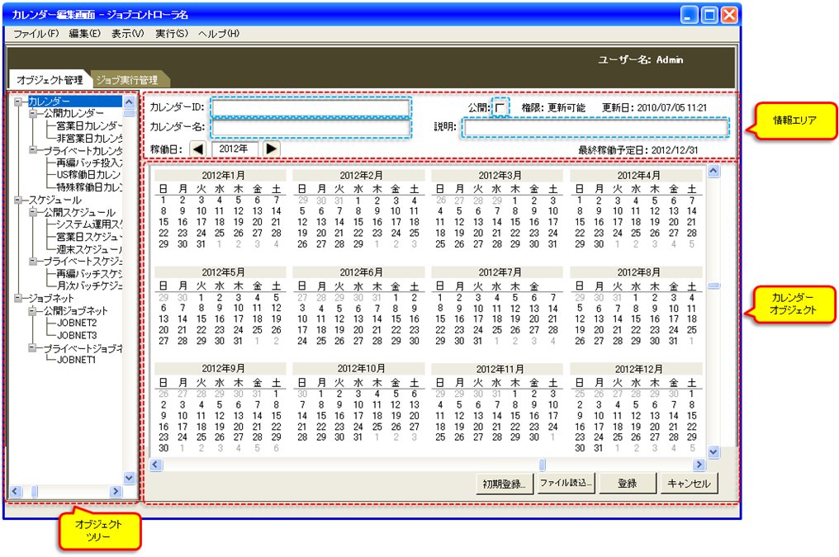Screen dimensions: 839x557
Task: Click the キャンセル button
Action: coord(690,484)
